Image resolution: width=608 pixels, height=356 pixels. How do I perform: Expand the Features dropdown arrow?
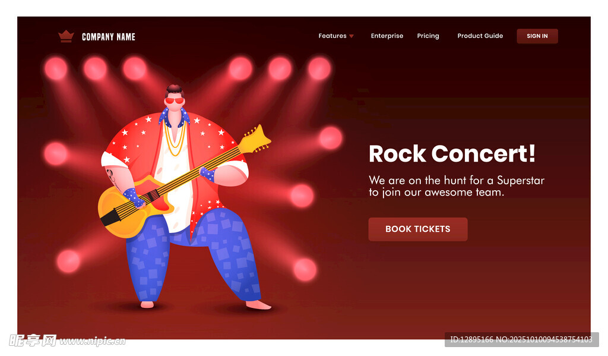(x=351, y=36)
